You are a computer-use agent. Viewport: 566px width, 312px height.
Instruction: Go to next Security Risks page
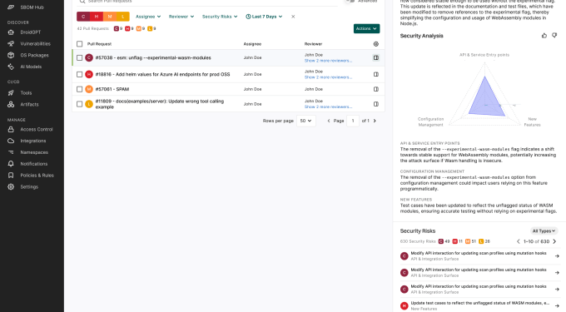coord(554,241)
